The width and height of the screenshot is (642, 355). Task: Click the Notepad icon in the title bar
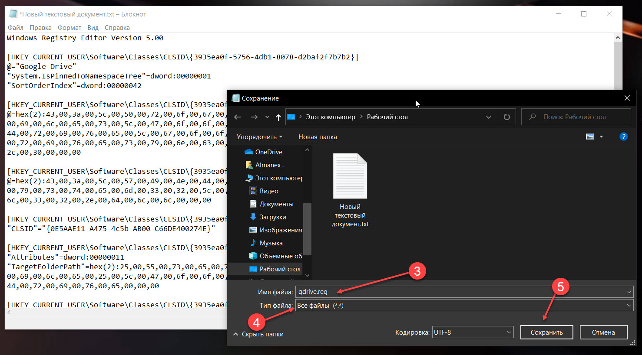coord(13,14)
